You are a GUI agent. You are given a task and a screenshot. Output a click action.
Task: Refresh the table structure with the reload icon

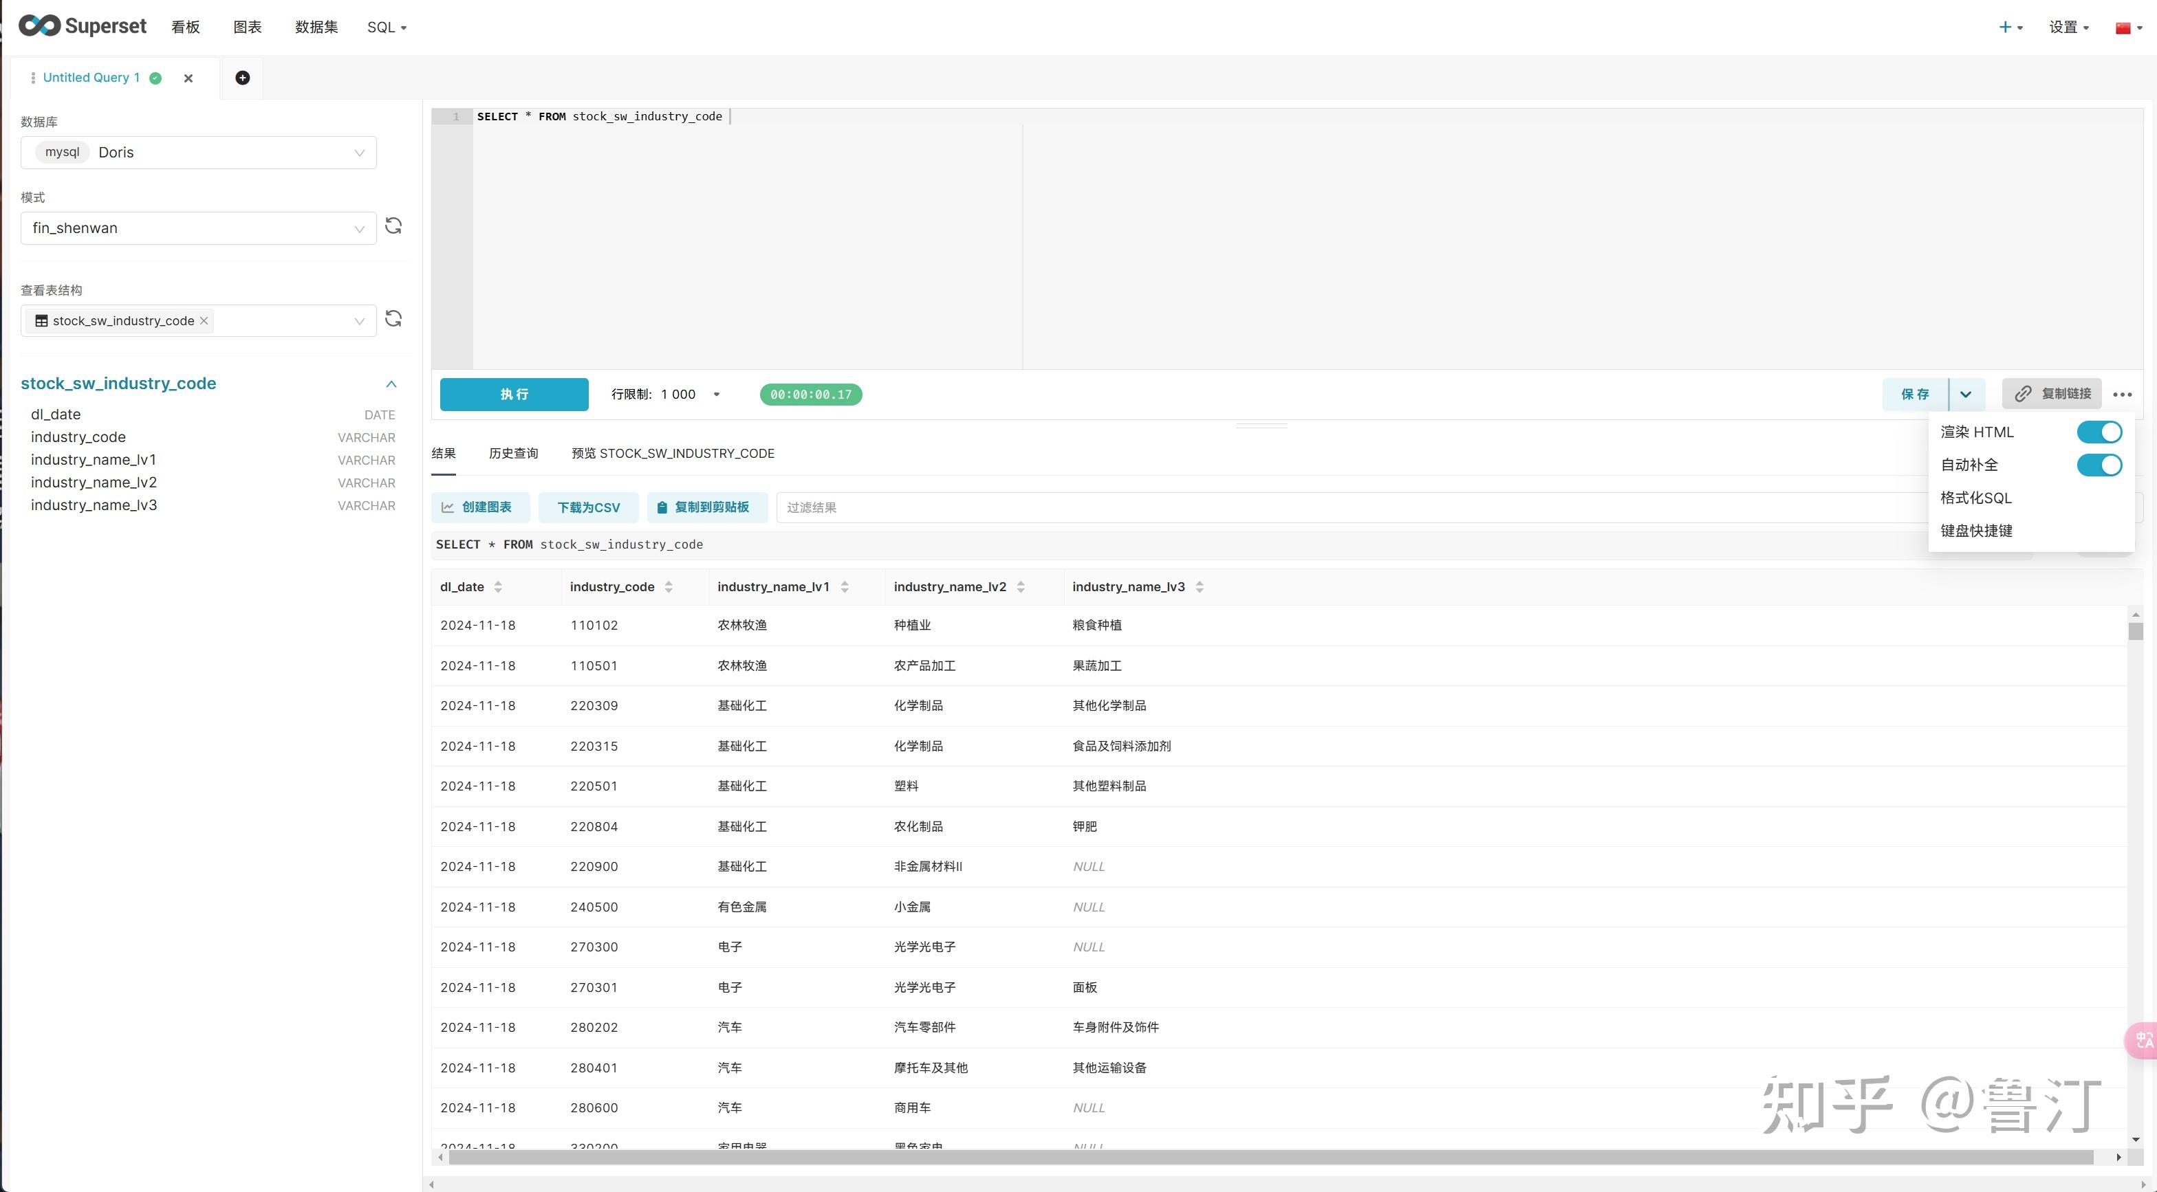tap(393, 319)
